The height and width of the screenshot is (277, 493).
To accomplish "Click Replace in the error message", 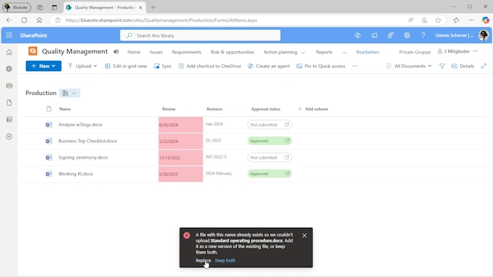I will tap(203, 261).
